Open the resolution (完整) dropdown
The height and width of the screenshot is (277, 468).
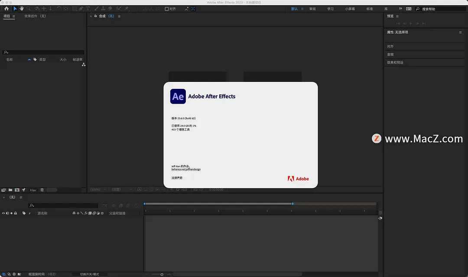122,189
